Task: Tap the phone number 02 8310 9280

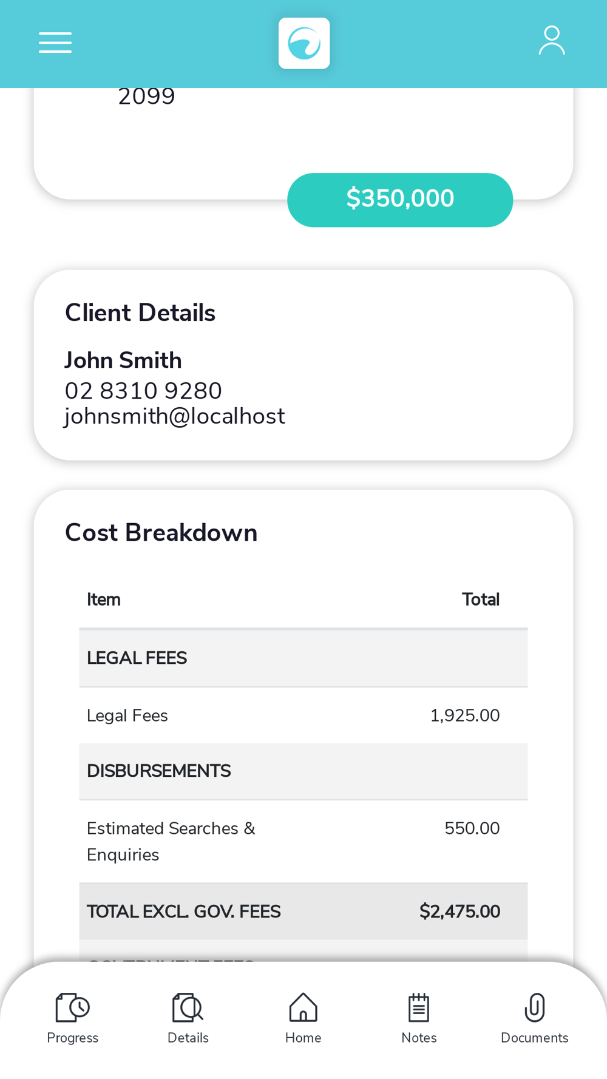Action: (x=143, y=391)
